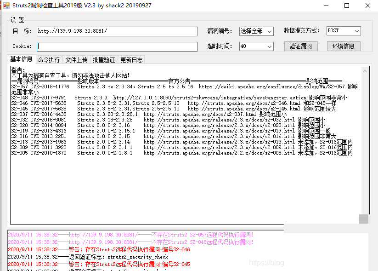Click the 验证漏洞 button

pos(301,46)
